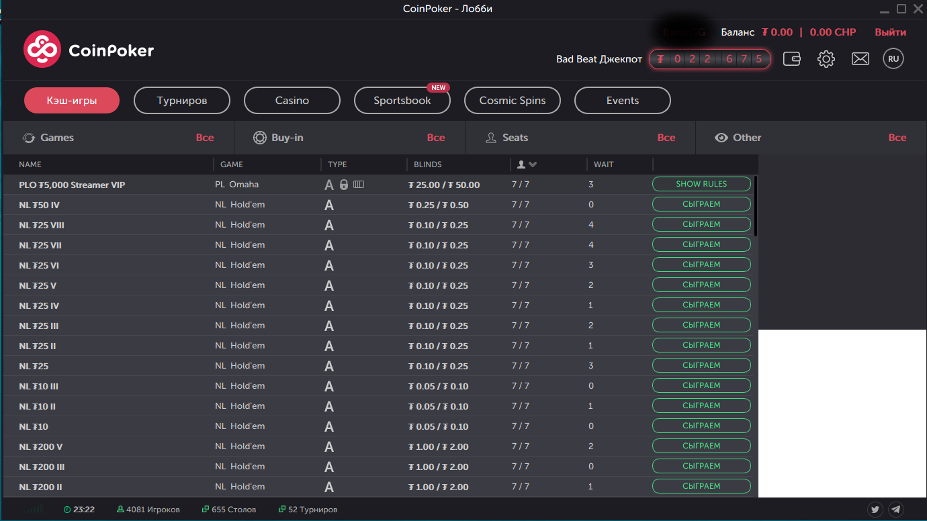The width and height of the screenshot is (927, 521).
Task: Click the lock icon on PLO Streamer VIP row
Action: (x=344, y=185)
